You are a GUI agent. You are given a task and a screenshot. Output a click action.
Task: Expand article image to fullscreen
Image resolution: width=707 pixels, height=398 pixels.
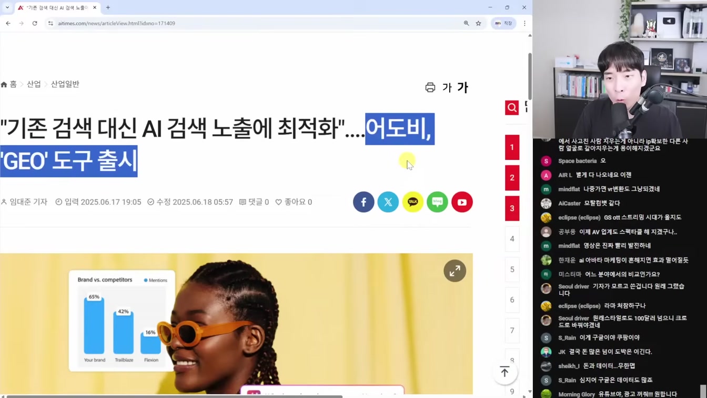[x=454, y=271]
